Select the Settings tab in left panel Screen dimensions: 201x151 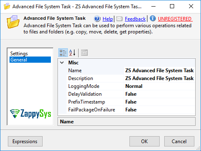[x=19, y=54]
